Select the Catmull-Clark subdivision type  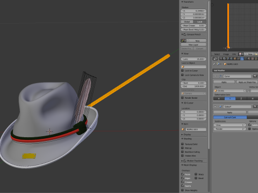click(x=230, y=117)
